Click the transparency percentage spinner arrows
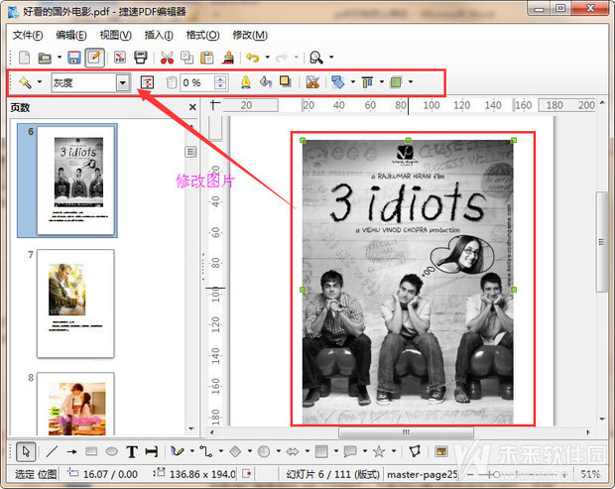The width and height of the screenshot is (615, 489). point(220,82)
